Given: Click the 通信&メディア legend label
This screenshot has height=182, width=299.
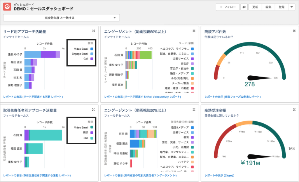Looking at the screenshot, I should pyautogui.click(x=180, y=128).
